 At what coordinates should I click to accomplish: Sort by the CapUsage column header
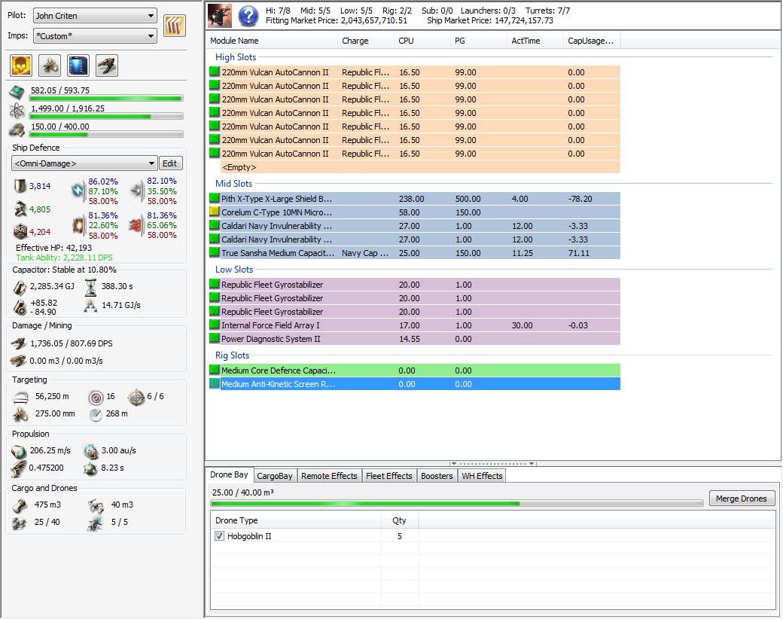coord(592,41)
